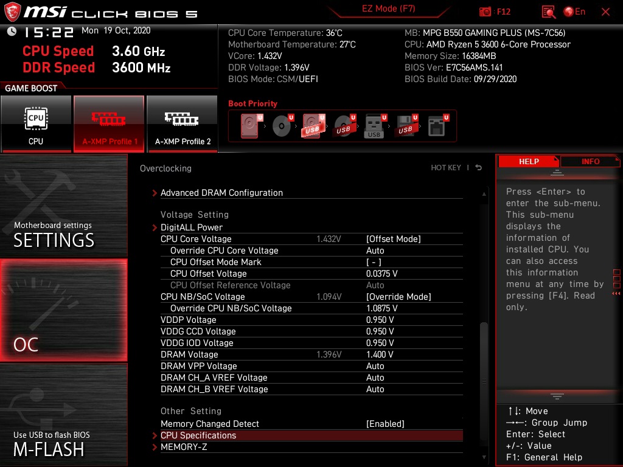Switch to the HELP tab
This screenshot has height=467, width=623.
(x=528, y=161)
